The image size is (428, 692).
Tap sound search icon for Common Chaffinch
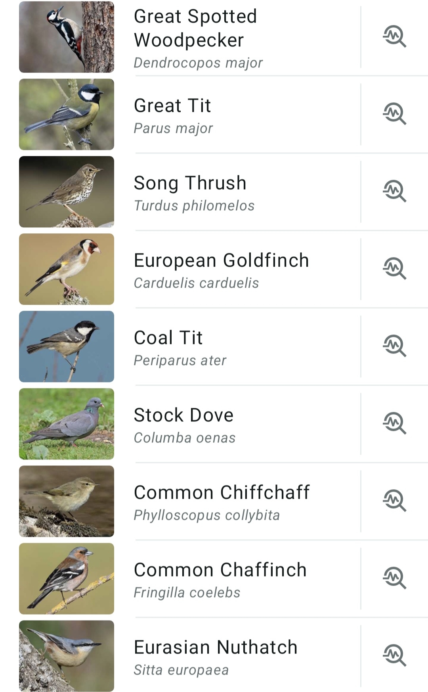(394, 578)
